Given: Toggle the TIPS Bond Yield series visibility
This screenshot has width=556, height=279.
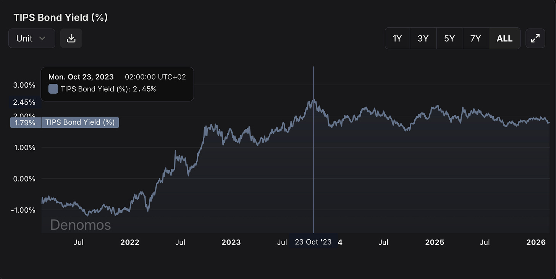Looking at the screenshot, I should pyautogui.click(x=80, y=122).
